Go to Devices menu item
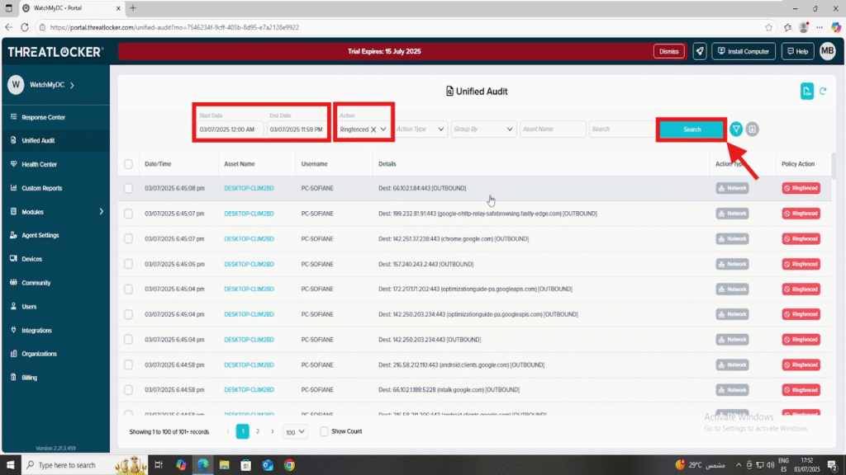This screenshot has height=475, width=846. point(31,259)
